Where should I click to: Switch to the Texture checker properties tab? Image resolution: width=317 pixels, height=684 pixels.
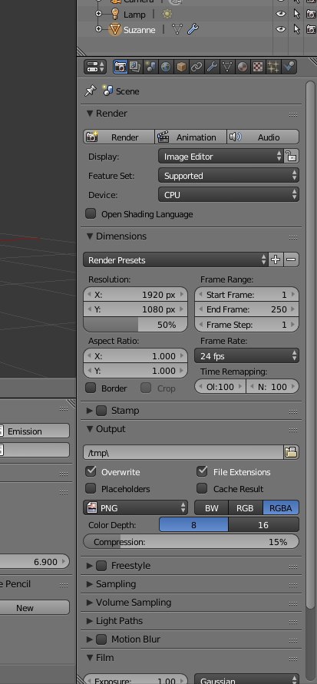[x=258, y=67]
